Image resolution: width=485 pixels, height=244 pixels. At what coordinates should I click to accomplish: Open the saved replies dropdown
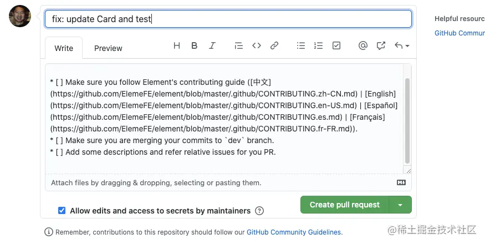[x=402, y=46]
